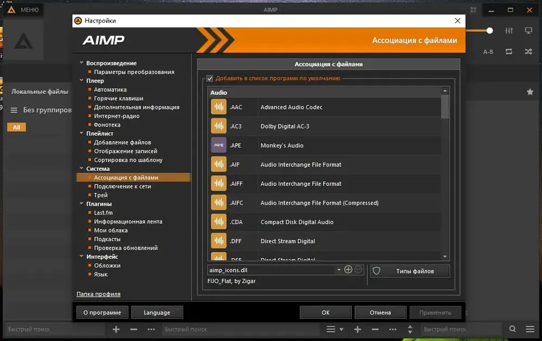Image resolution: width=542 pixels, height=341 pixels.
Task: Click the OK button
Action: pos(325,312)
